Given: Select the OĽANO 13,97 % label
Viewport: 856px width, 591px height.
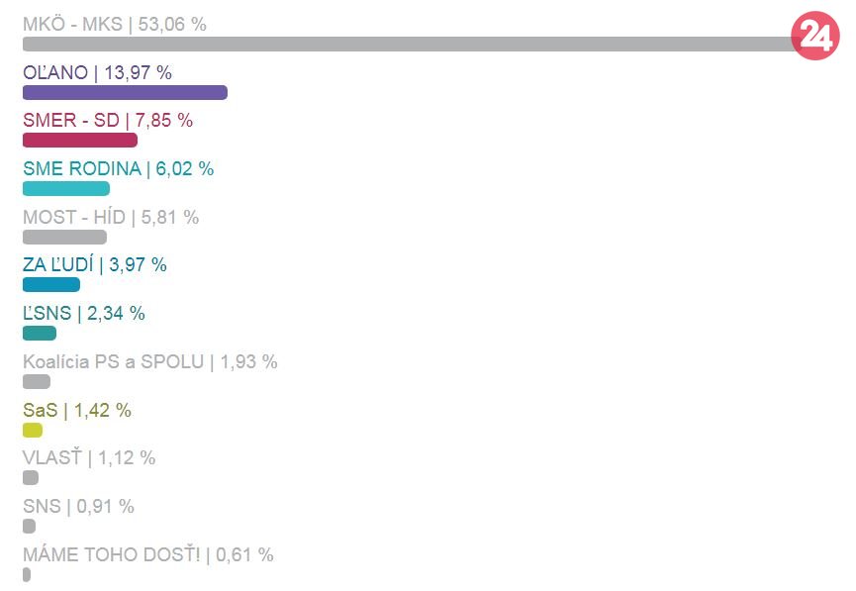Looking at the screenshot, I should [97, 72].
